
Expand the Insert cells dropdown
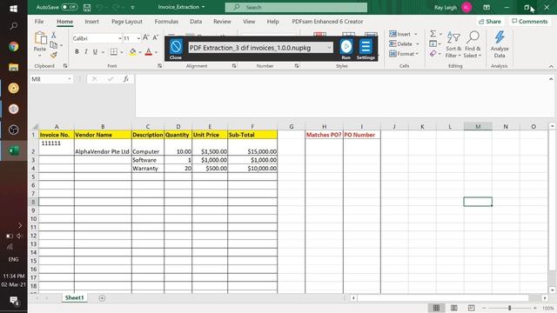(416, 34)
